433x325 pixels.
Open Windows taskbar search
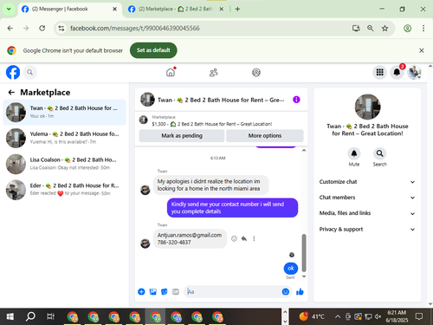tap(30, 316)
